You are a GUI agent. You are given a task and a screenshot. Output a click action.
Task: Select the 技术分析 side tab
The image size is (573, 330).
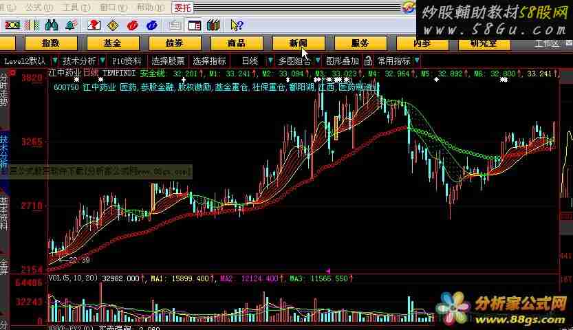3,152
